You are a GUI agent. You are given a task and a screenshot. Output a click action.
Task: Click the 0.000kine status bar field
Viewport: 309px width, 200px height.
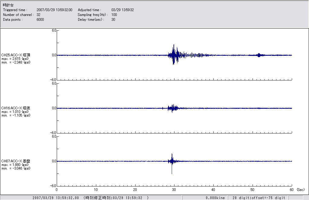(214, 198)
